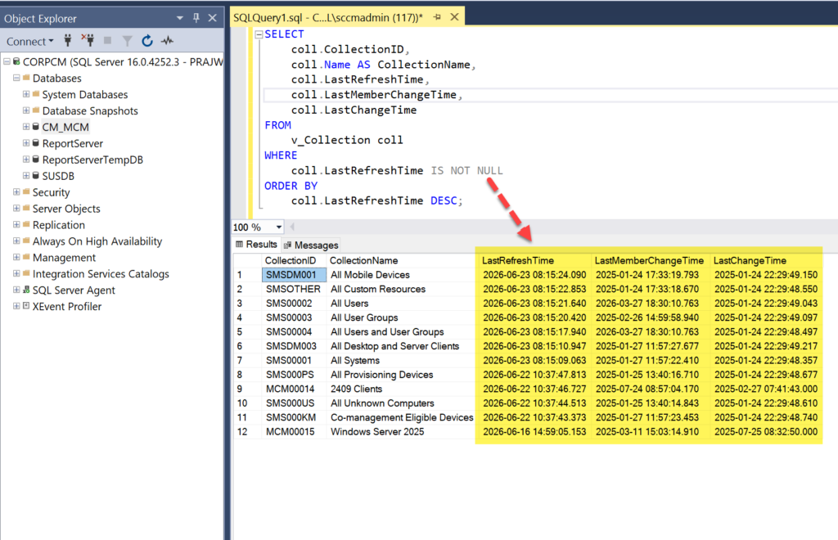Click the ReportServer database cylinder icon
The height and width of the screenshot is (540, 838).
click(x=35, y=143)
